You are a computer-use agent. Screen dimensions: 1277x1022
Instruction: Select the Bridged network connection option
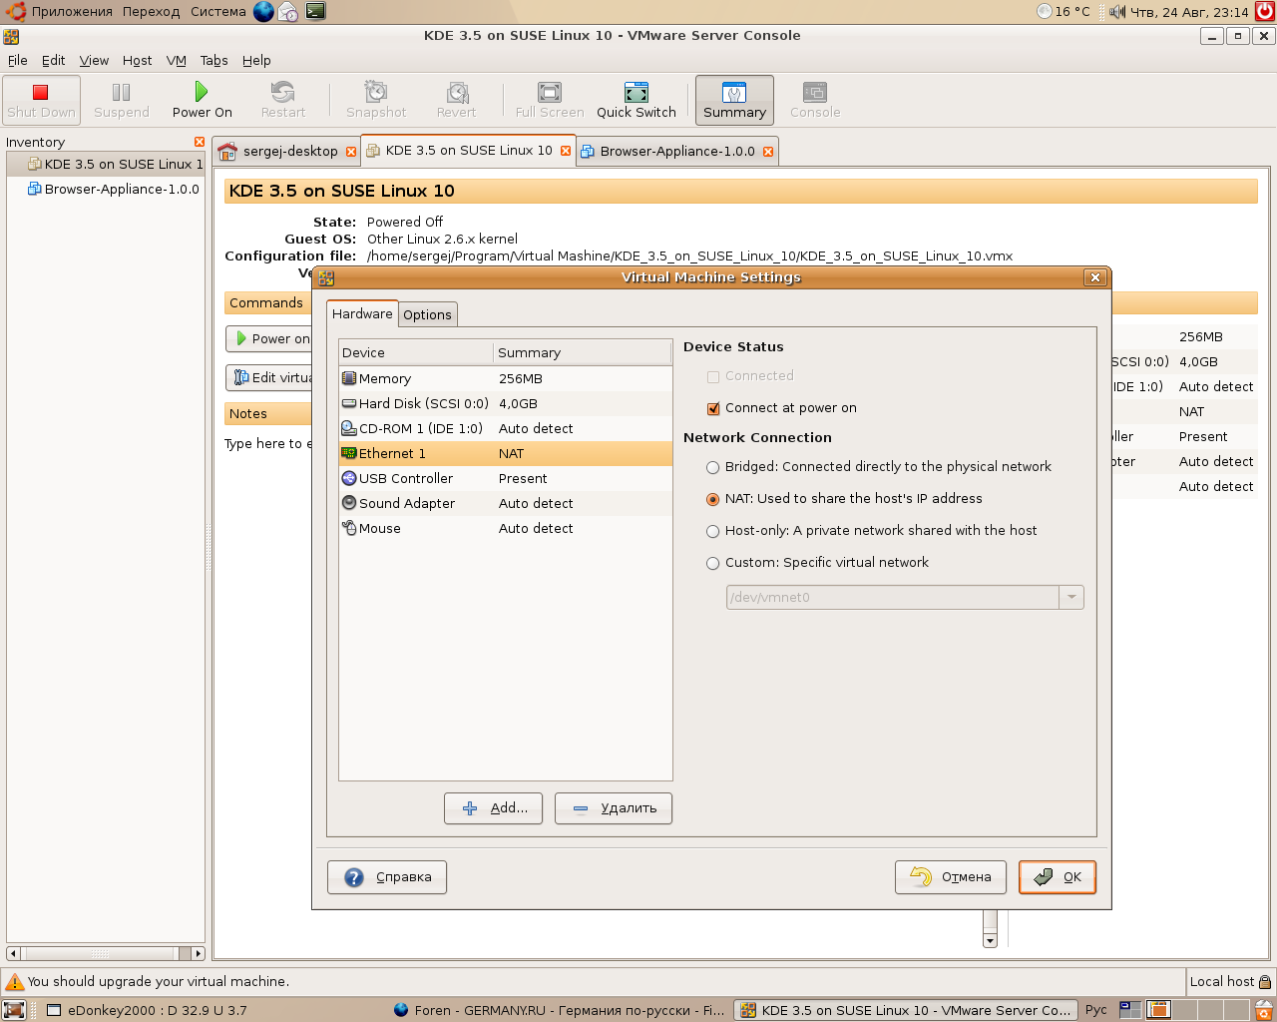pos(713,467)
